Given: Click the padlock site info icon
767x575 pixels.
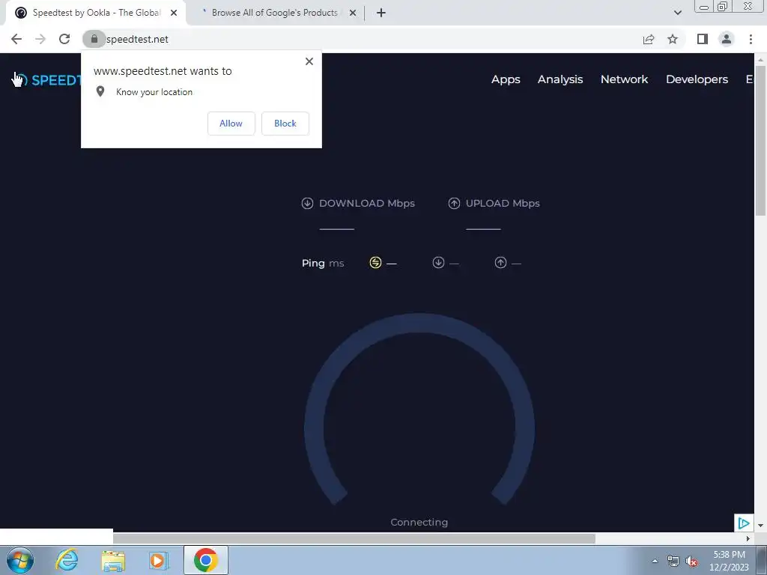Looking at the screenshot, I should [94, 39].
